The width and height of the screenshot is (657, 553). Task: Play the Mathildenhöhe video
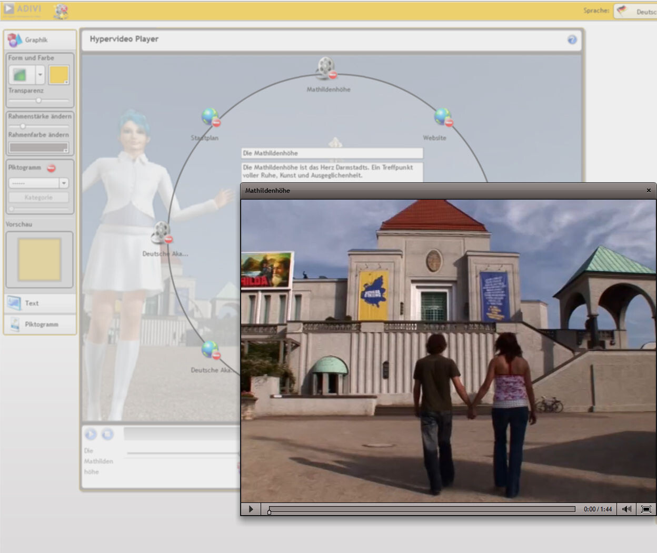251,509
